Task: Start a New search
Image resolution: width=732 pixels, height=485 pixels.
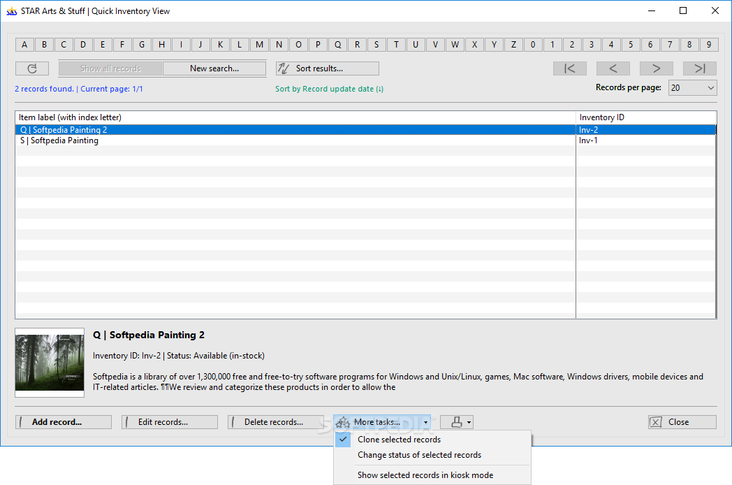Action: 214,68
